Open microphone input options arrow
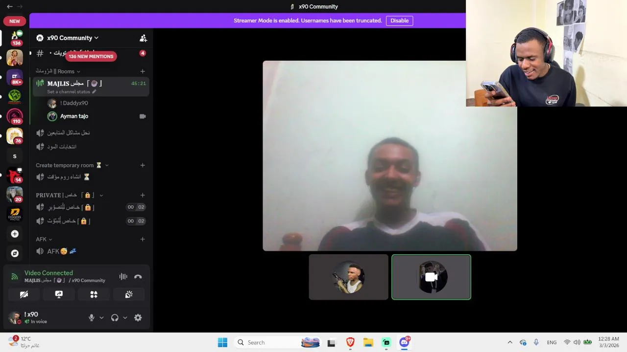This screenshot has height=352, width=627. tap(101, 318)
